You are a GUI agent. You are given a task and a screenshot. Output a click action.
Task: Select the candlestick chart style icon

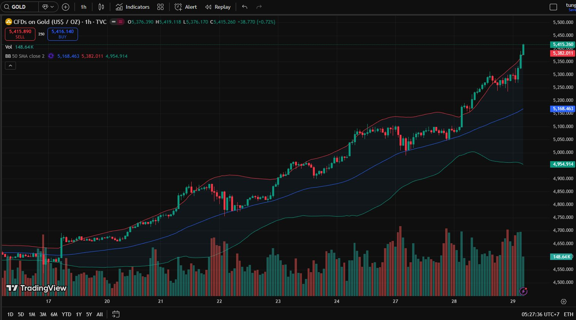point(101,7)
